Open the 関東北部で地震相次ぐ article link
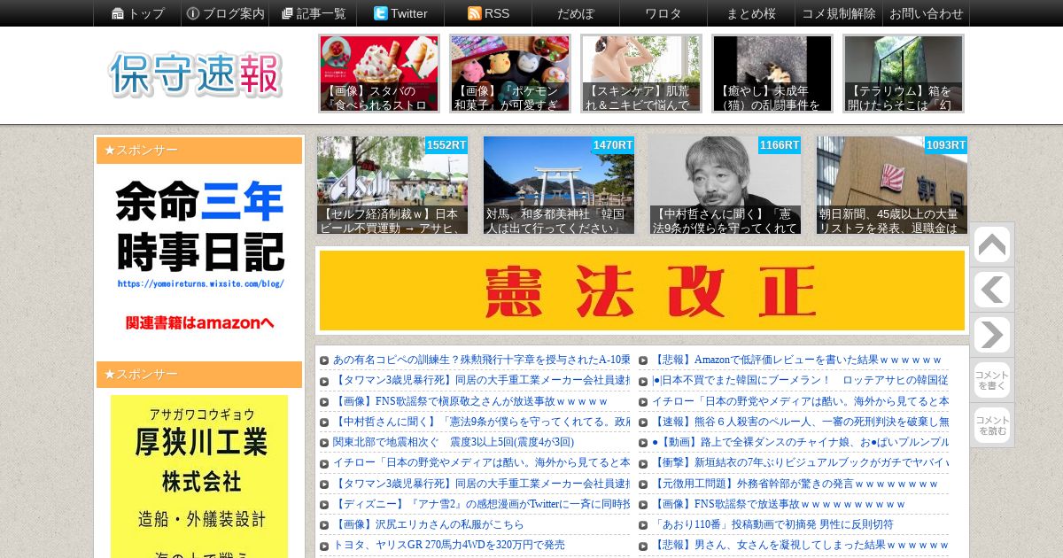Image resolution: width=1063 pixels, height=558 pixels. [x=454, y=442]
